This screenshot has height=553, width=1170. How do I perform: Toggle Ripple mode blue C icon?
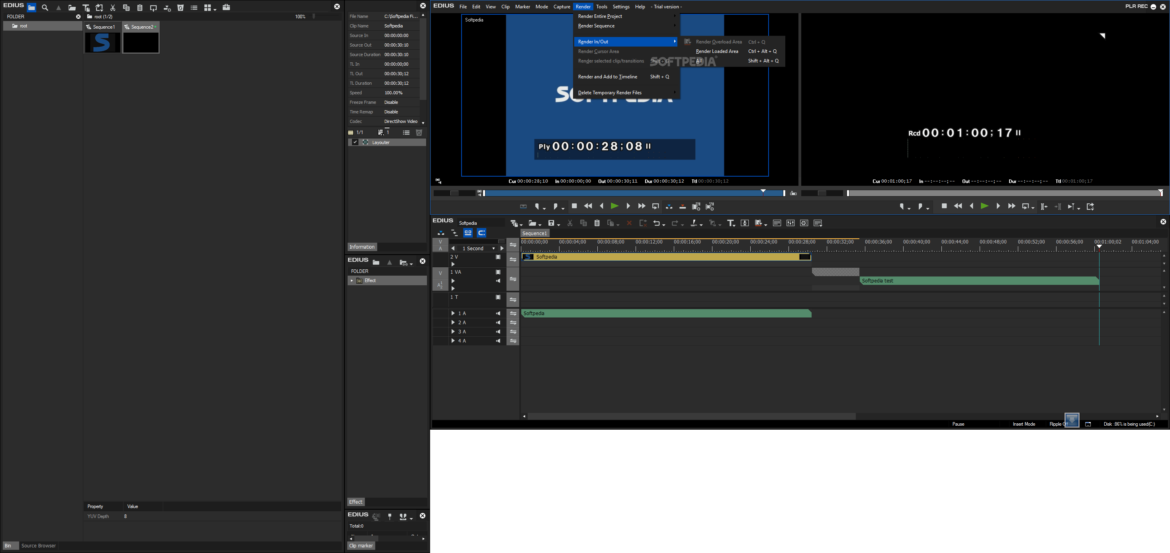pyautogui.click(x=481, y=233)
